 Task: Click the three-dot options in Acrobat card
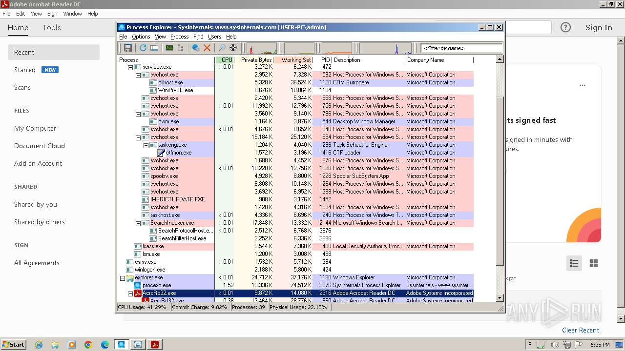[583, 85]
